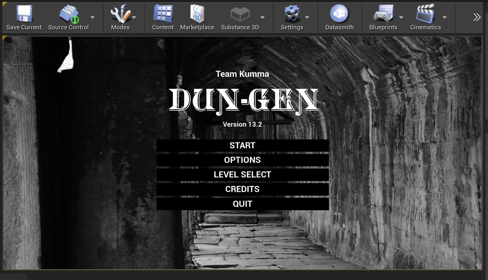Click the Cinematics clapperboard icon
The height and width of the screenshot is (280, 488).
(x=425, y=14)
